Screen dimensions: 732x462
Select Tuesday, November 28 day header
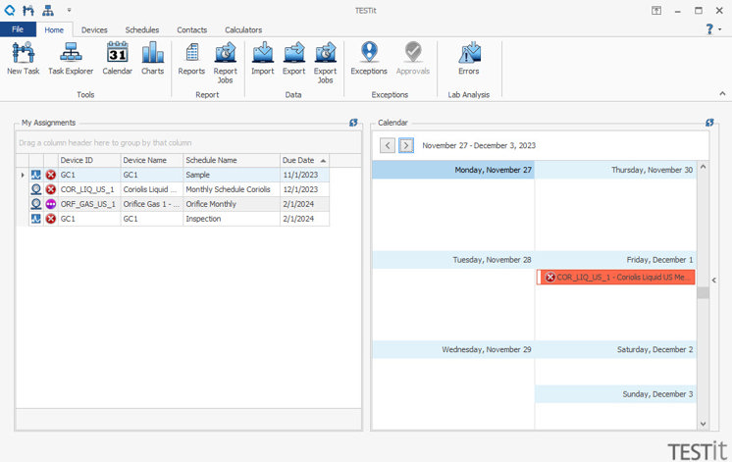click(x=453, y=260)
